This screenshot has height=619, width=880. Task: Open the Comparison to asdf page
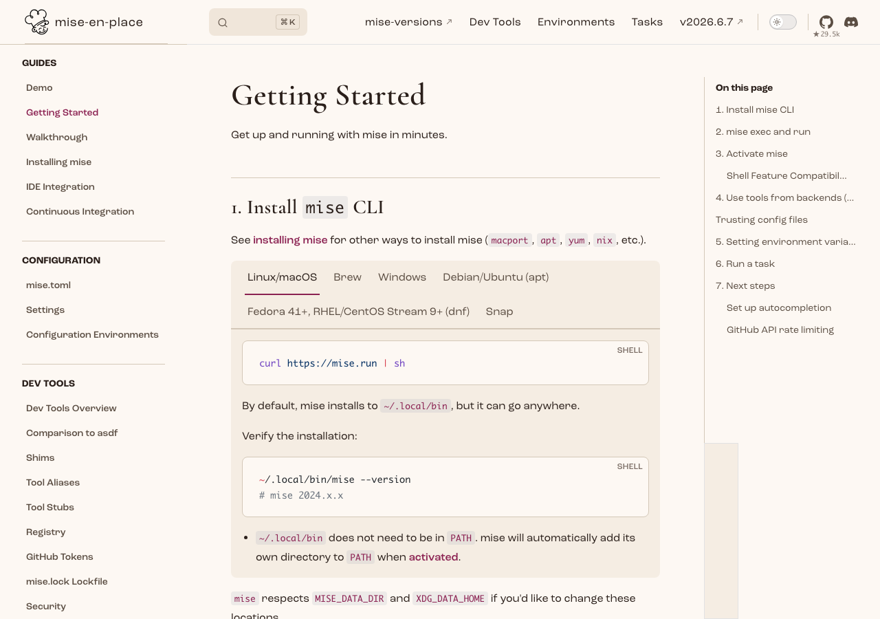[72, 433]
